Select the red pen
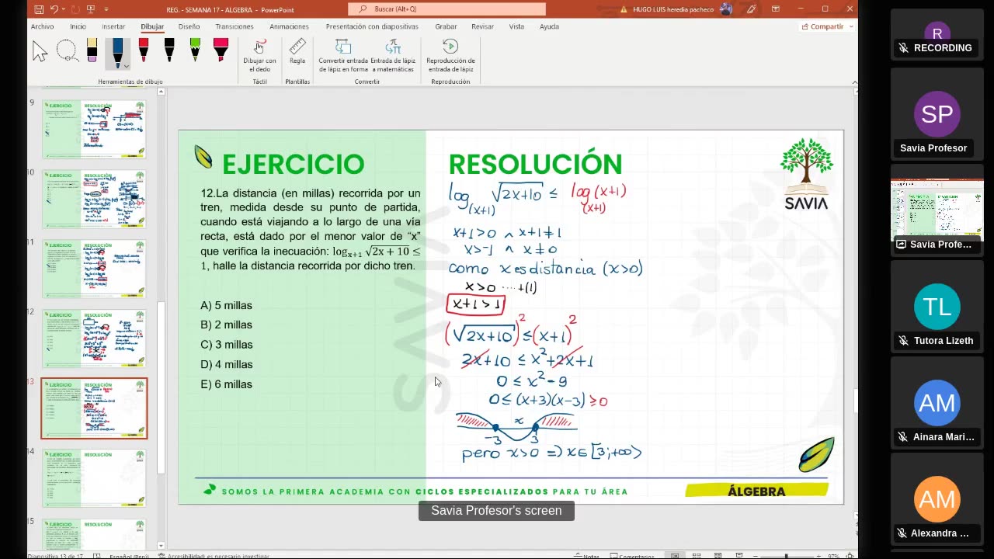The image size is (994, 559). (x=144, y=50)
